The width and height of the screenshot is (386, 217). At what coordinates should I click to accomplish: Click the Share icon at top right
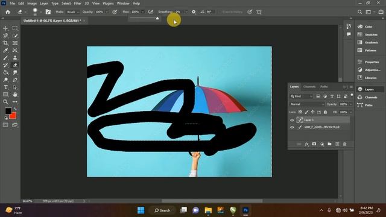[381, 12]
